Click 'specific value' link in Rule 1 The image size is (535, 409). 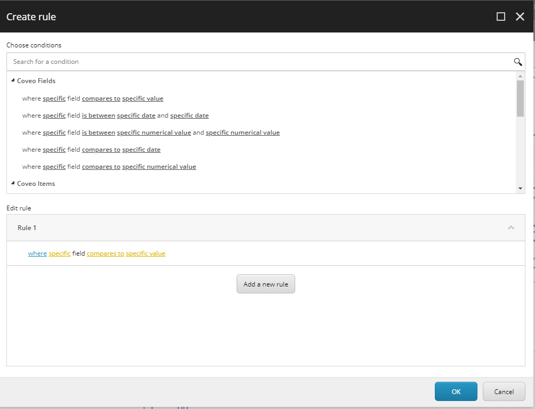tap(145, 253)
